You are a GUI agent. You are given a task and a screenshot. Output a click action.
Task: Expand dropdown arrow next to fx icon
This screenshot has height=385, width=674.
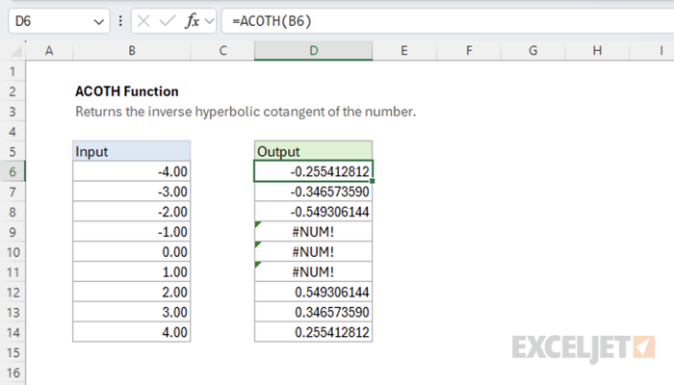click(209, 21)
